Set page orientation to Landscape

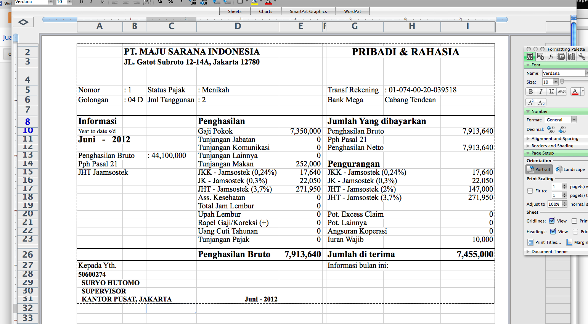click(x=570, y=169)
